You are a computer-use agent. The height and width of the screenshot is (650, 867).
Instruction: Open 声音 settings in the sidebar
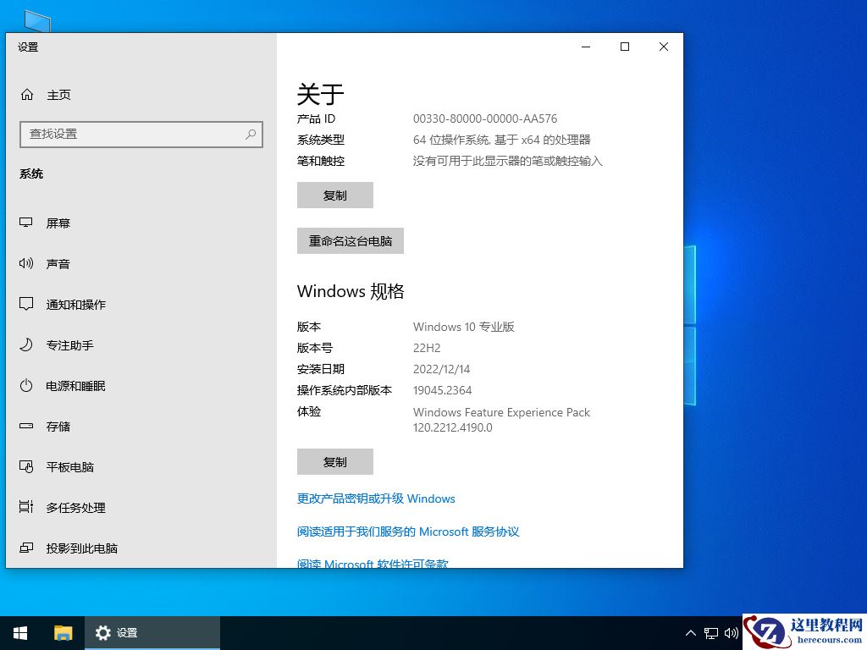pyautogui.click(x=58, y=263)
